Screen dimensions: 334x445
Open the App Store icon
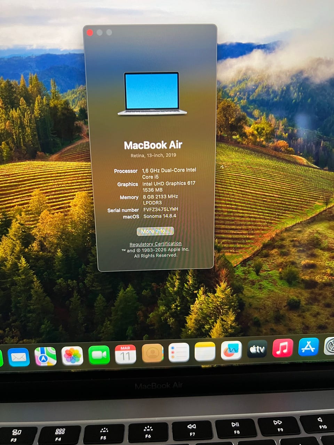(308, 347)
